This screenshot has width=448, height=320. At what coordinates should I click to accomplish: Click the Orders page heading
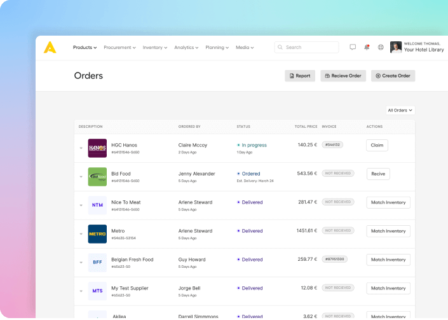pos(88,76)
